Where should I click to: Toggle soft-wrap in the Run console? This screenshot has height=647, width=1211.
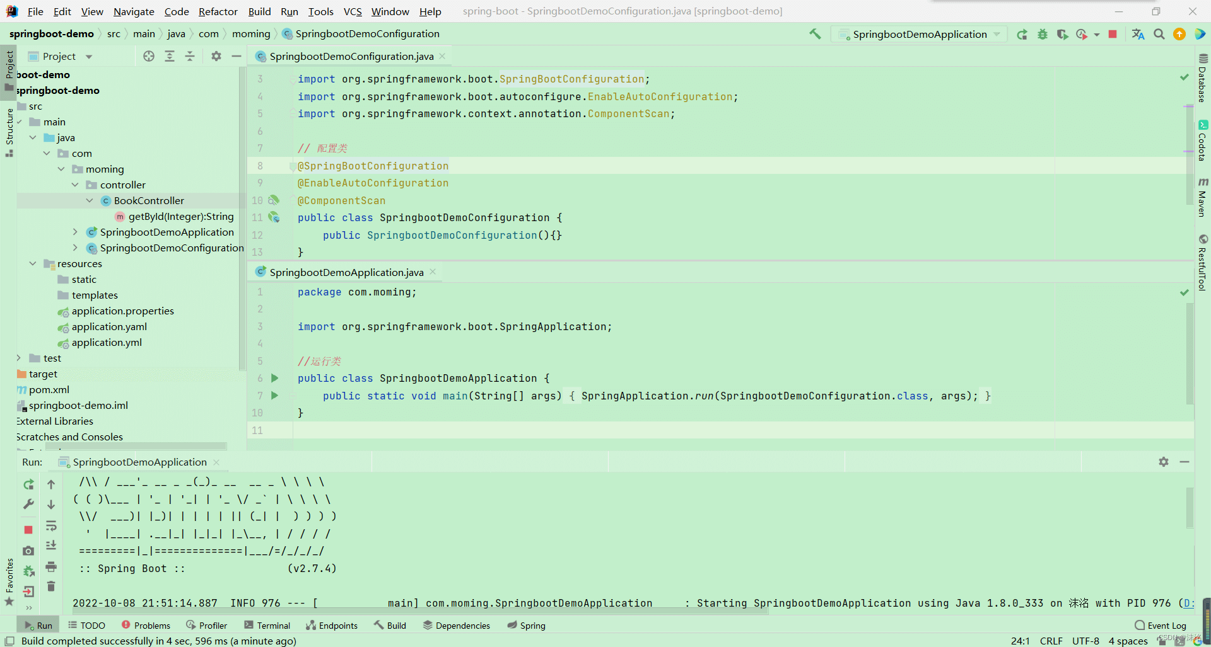(x=51, y=525)
